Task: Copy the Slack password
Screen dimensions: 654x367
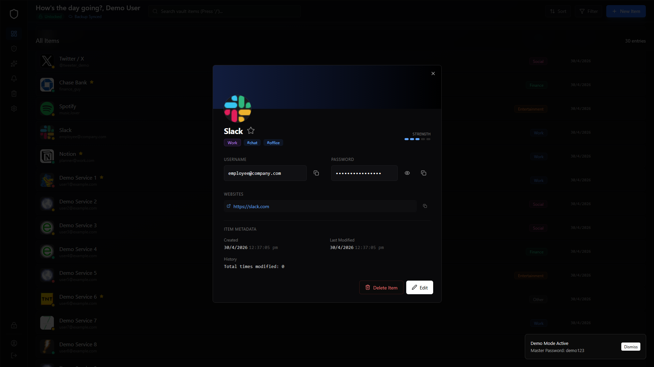Action: point(424,173)
